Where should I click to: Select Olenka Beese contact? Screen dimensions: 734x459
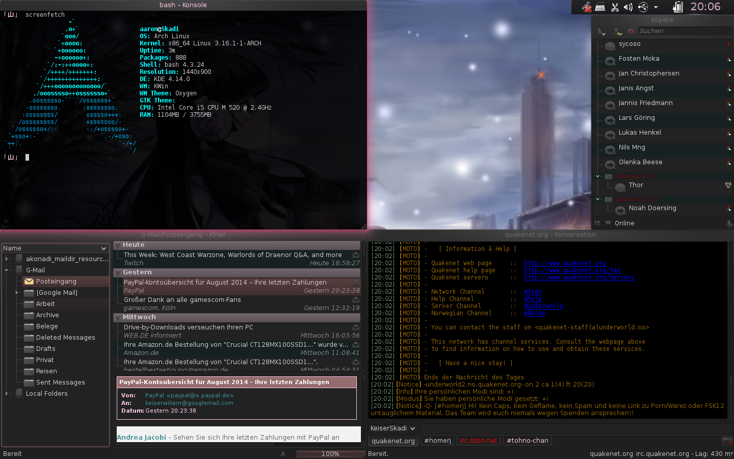point(640,162)
